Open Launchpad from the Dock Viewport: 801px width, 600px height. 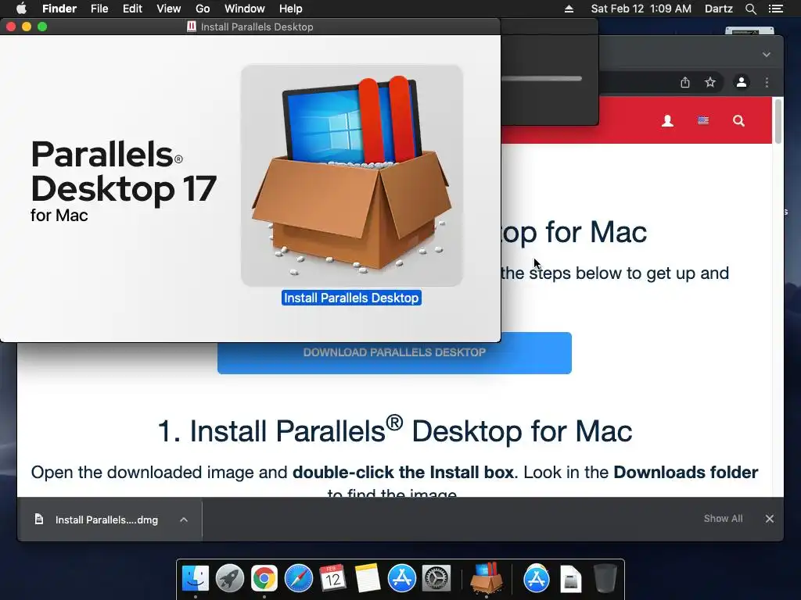coord(229,579)
